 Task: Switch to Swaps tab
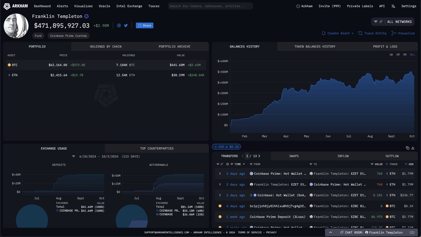pyautogui.click(x=294, y=156)
